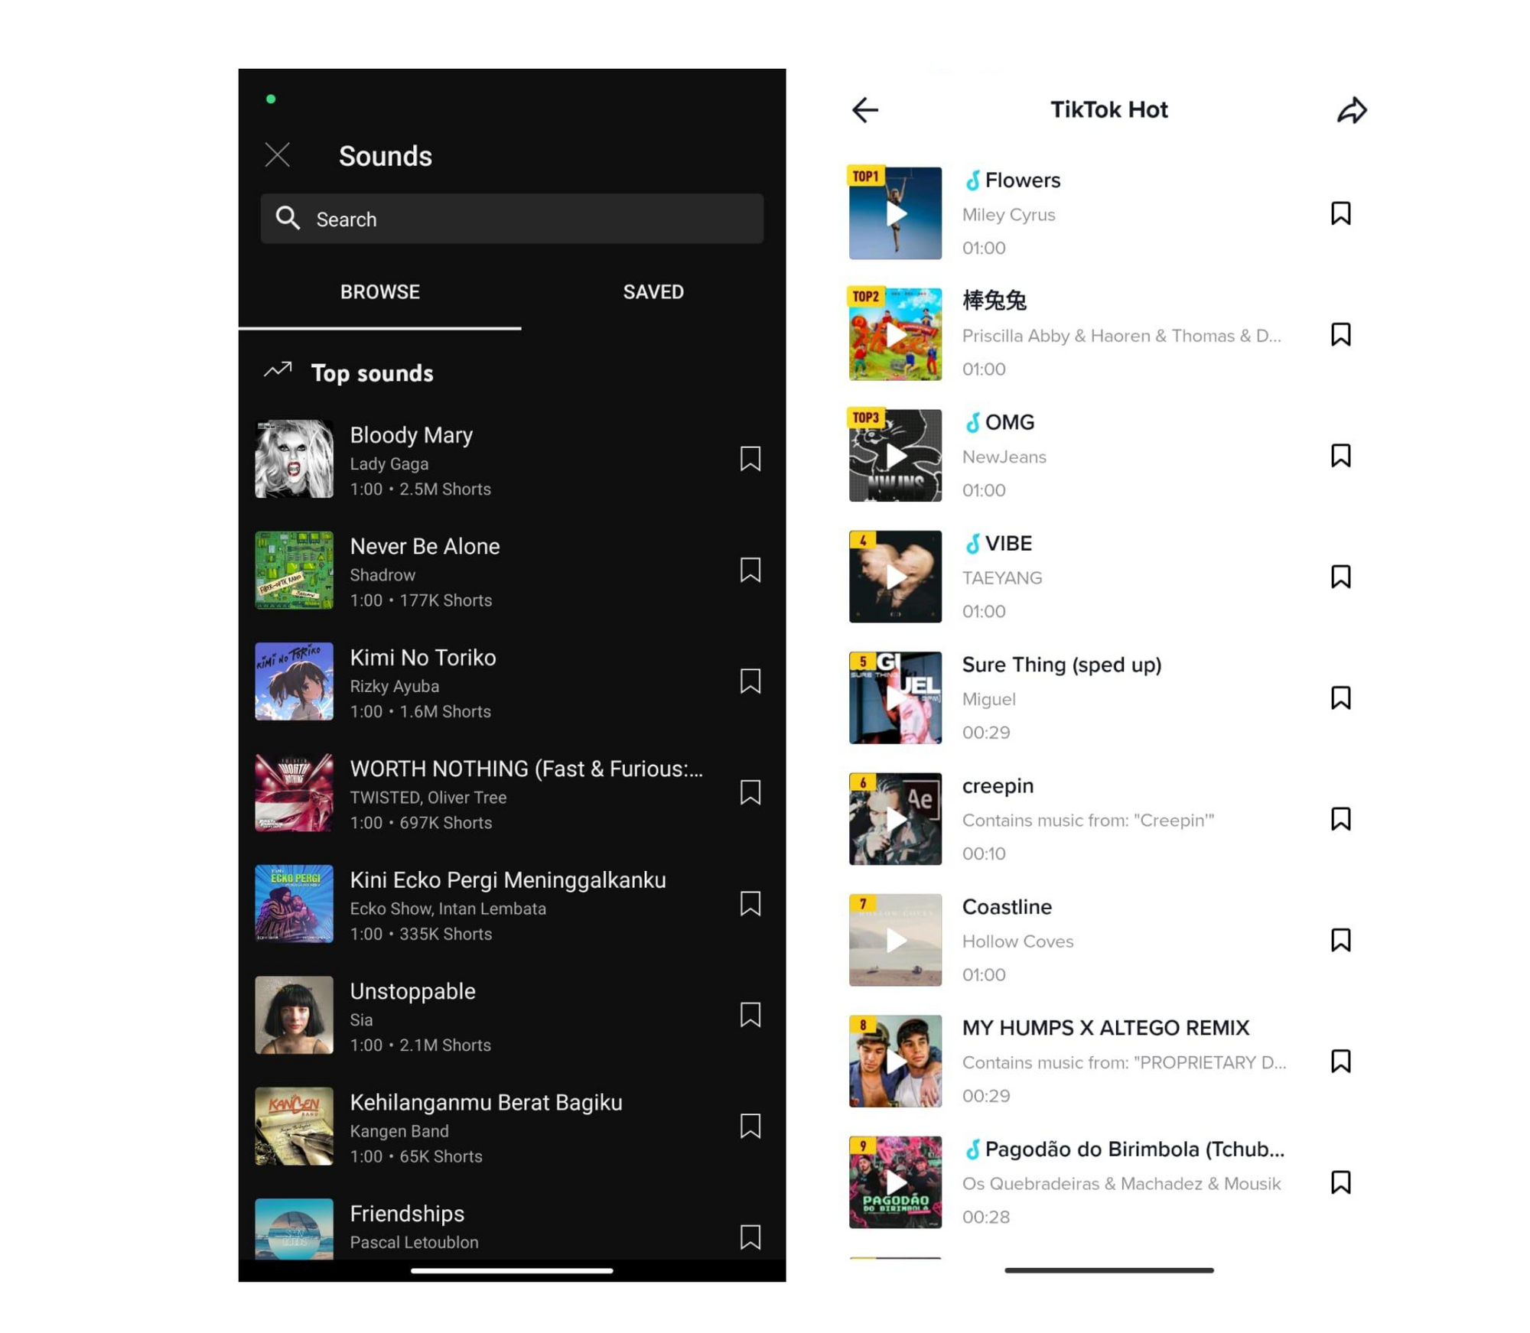Share the TikTok Hot playlist
Image resolution: width=1530 pixels, height=1333 pixels.
tap(1351, 109)
